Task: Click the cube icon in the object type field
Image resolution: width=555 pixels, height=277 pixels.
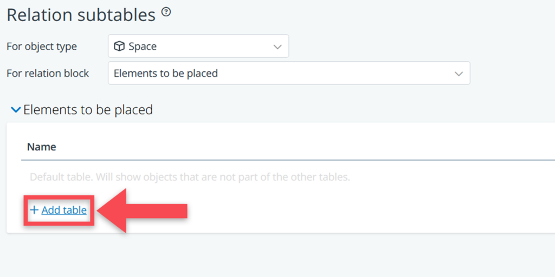Action: [x=119, y=47]
